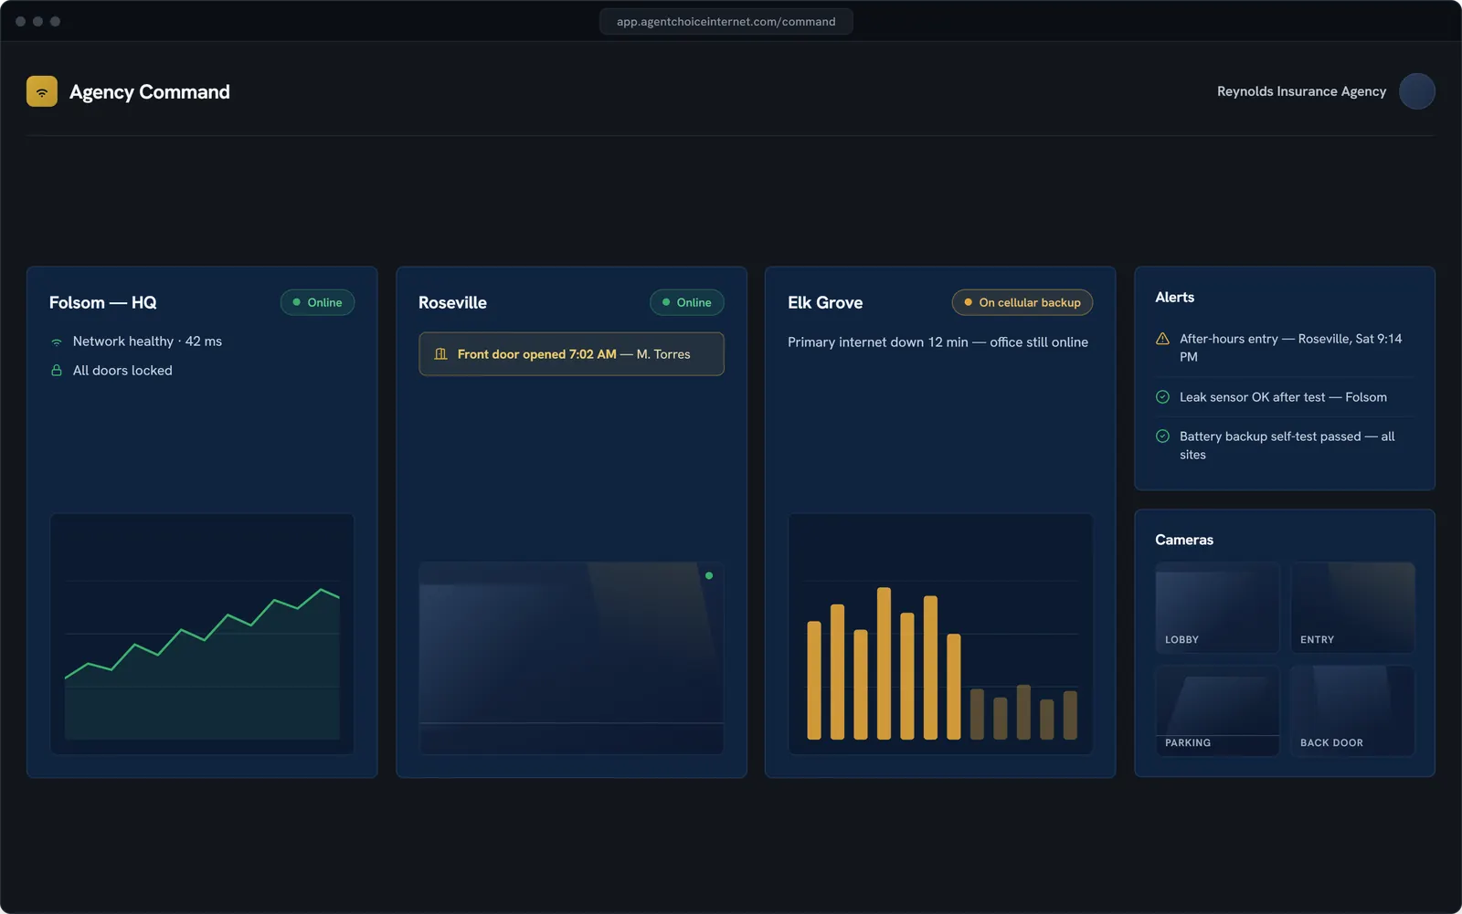Select the Elk Grove site heading

[825, 302]
